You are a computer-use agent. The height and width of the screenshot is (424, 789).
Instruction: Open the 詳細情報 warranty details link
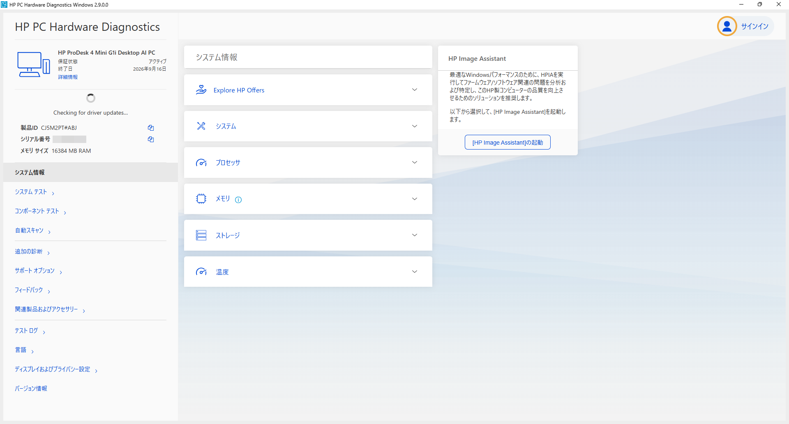(x=68, y=77)
